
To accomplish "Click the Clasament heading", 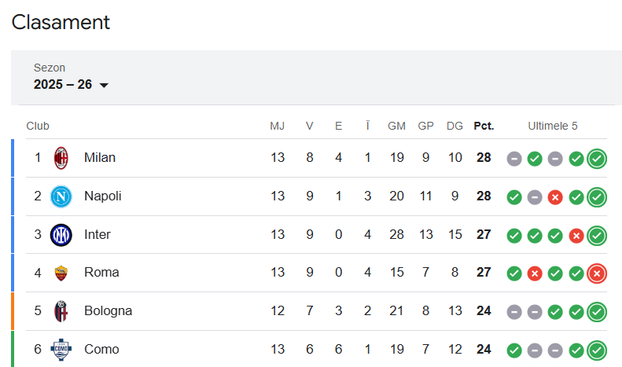I will (61, 22).
